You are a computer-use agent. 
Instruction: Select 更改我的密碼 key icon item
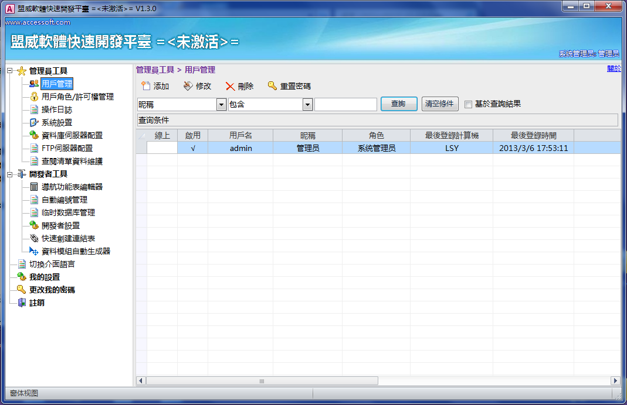pos(22,290)
